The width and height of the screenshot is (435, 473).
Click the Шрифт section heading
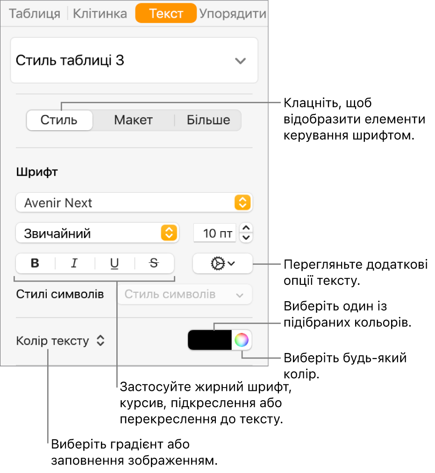point(37,172)
